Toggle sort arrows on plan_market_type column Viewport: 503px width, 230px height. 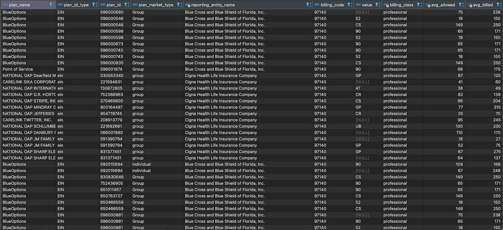[181, 5]
